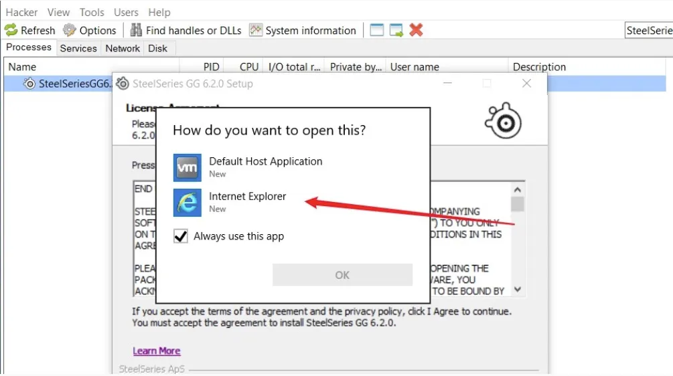Open Options from the gear icon
The image size is (673, 376).
pyautogui.click(x=69, y=30)
